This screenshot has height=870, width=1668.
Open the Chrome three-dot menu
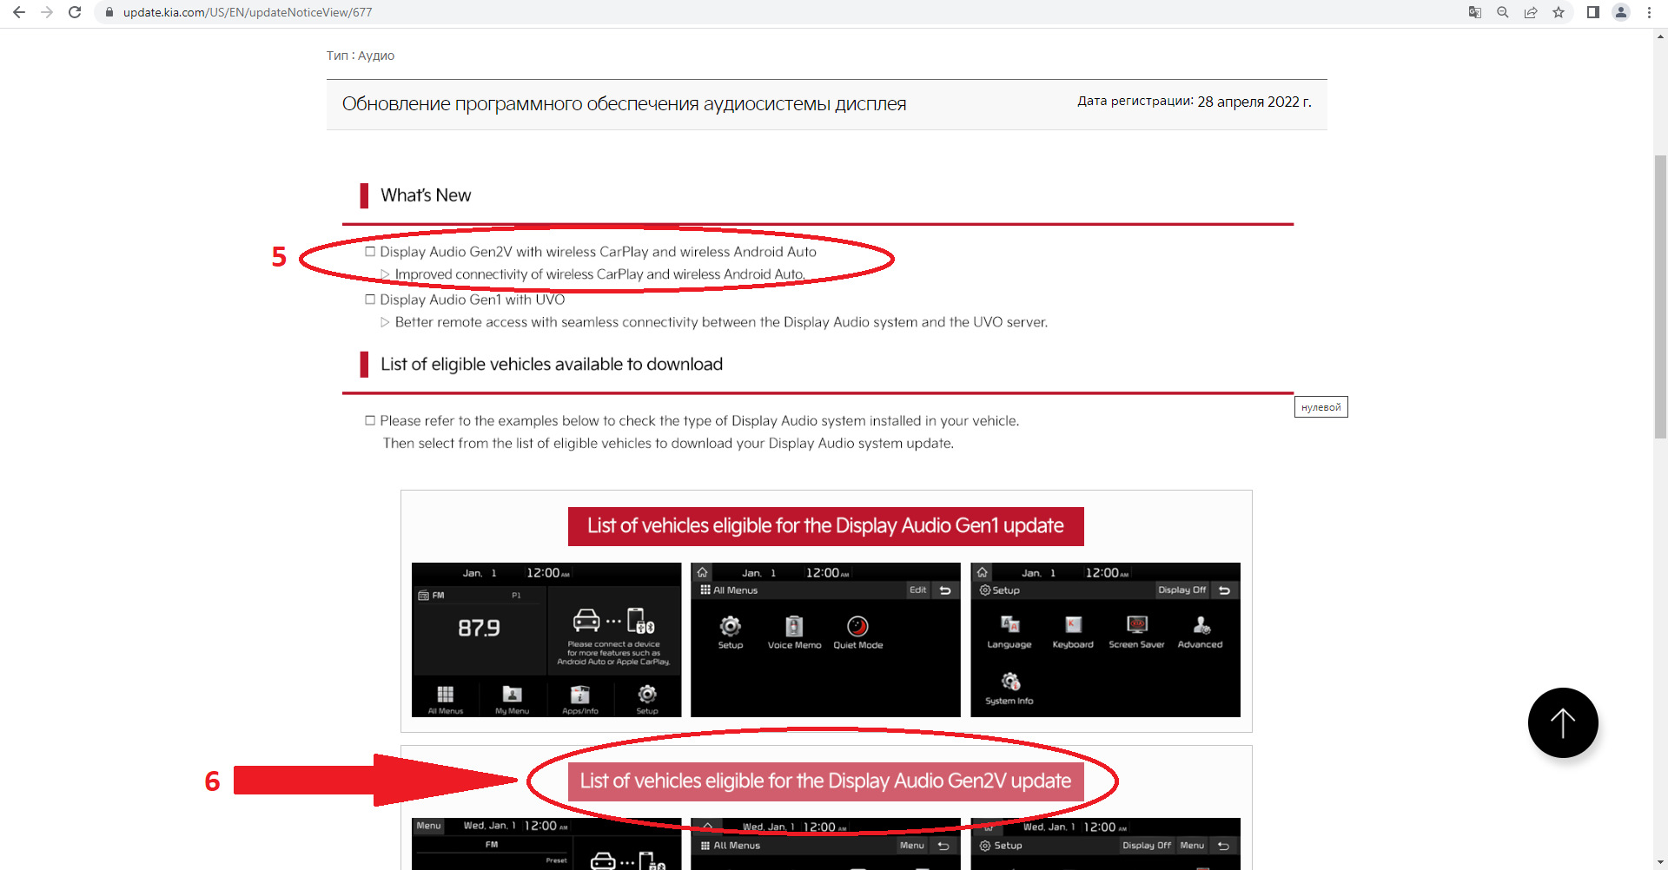1649,12
